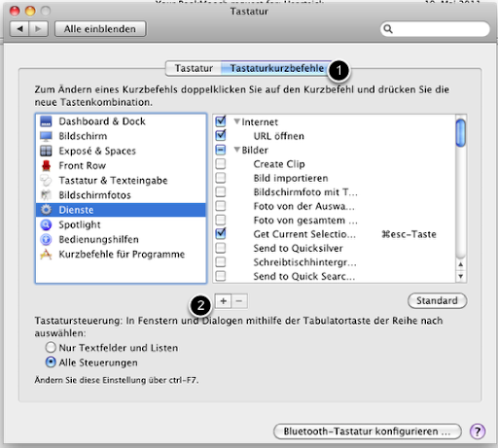The image size is (498, 448).
Task: Uncheck Get Current Selectio... checkbox
Action: 221,233
